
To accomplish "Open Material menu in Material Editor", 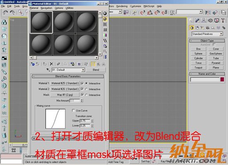I will (34, 8).
